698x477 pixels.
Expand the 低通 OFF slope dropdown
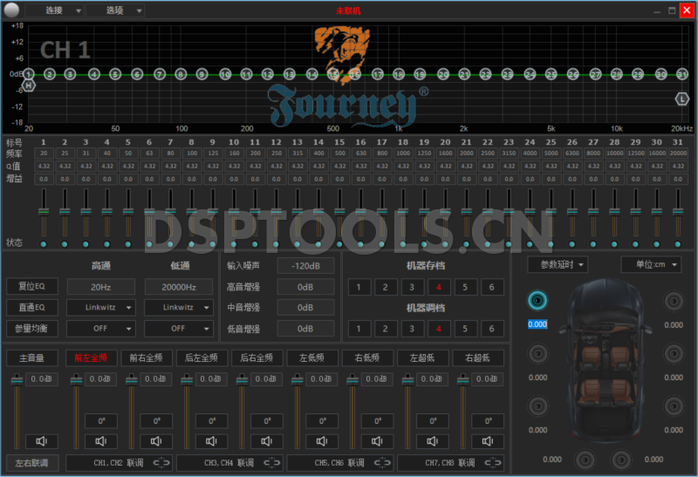(178, 329)
